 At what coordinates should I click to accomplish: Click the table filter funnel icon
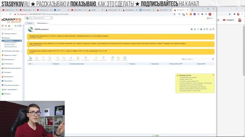click(x=213, y=59)
